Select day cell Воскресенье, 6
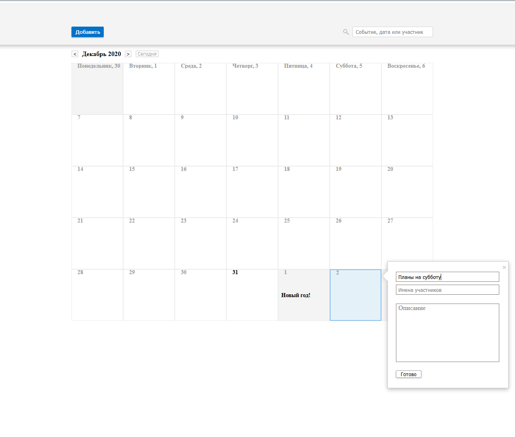This screenshot has width=515, height=437. click(x=407, y=89)
